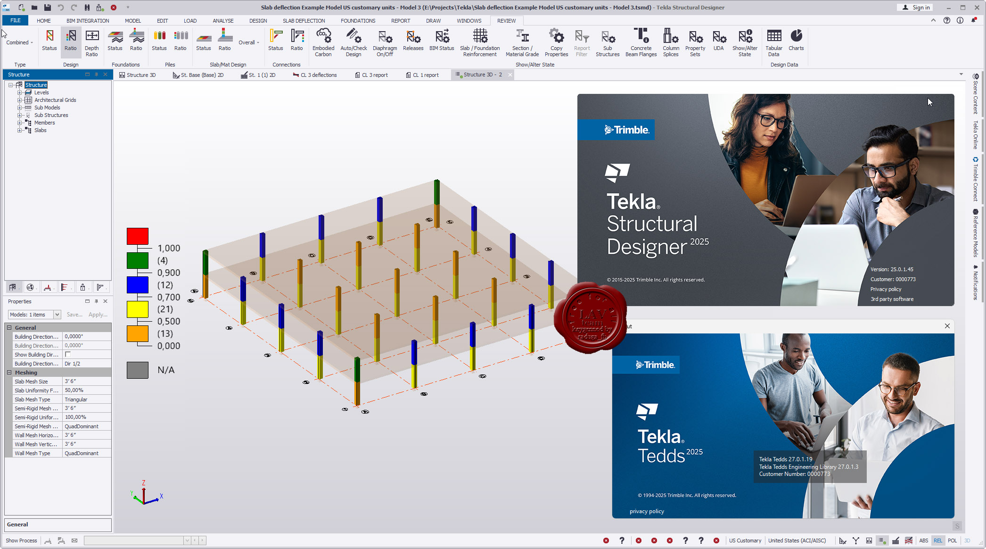Click the Show Process button
Screen dimensions: 986x549
click(x=21, y=541)
